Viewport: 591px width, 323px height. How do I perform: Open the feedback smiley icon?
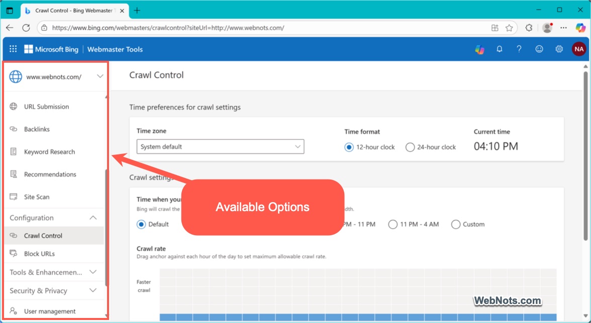(x=539, y=49)
